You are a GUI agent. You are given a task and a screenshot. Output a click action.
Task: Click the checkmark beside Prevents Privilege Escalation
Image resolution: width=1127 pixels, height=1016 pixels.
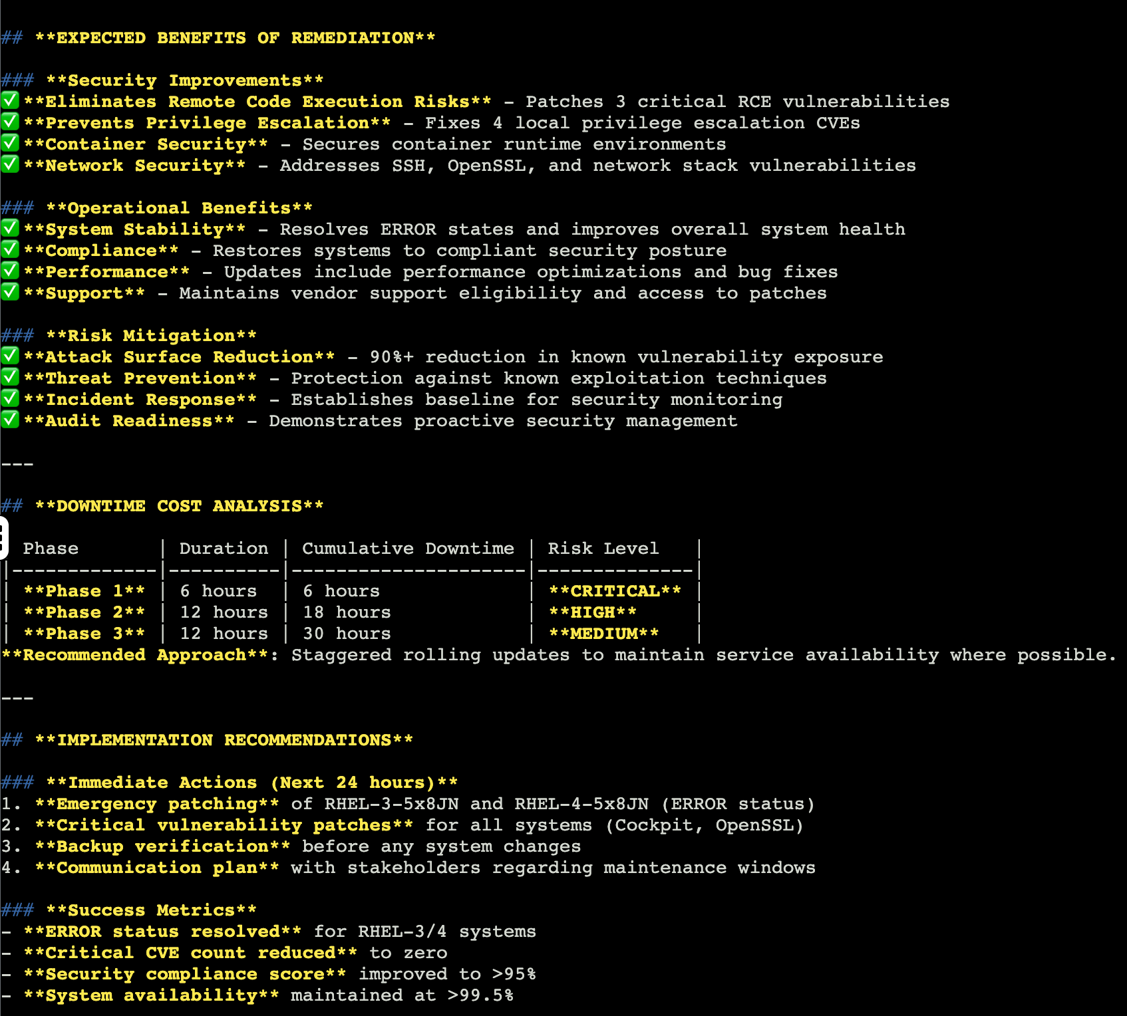click(x=9, y=122)
